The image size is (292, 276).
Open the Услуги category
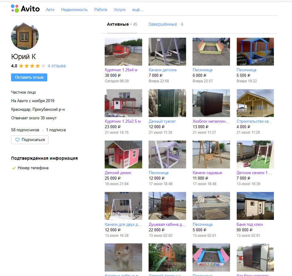120,10
